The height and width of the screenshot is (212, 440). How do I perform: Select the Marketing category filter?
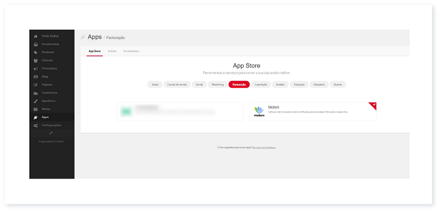[218, 84]
